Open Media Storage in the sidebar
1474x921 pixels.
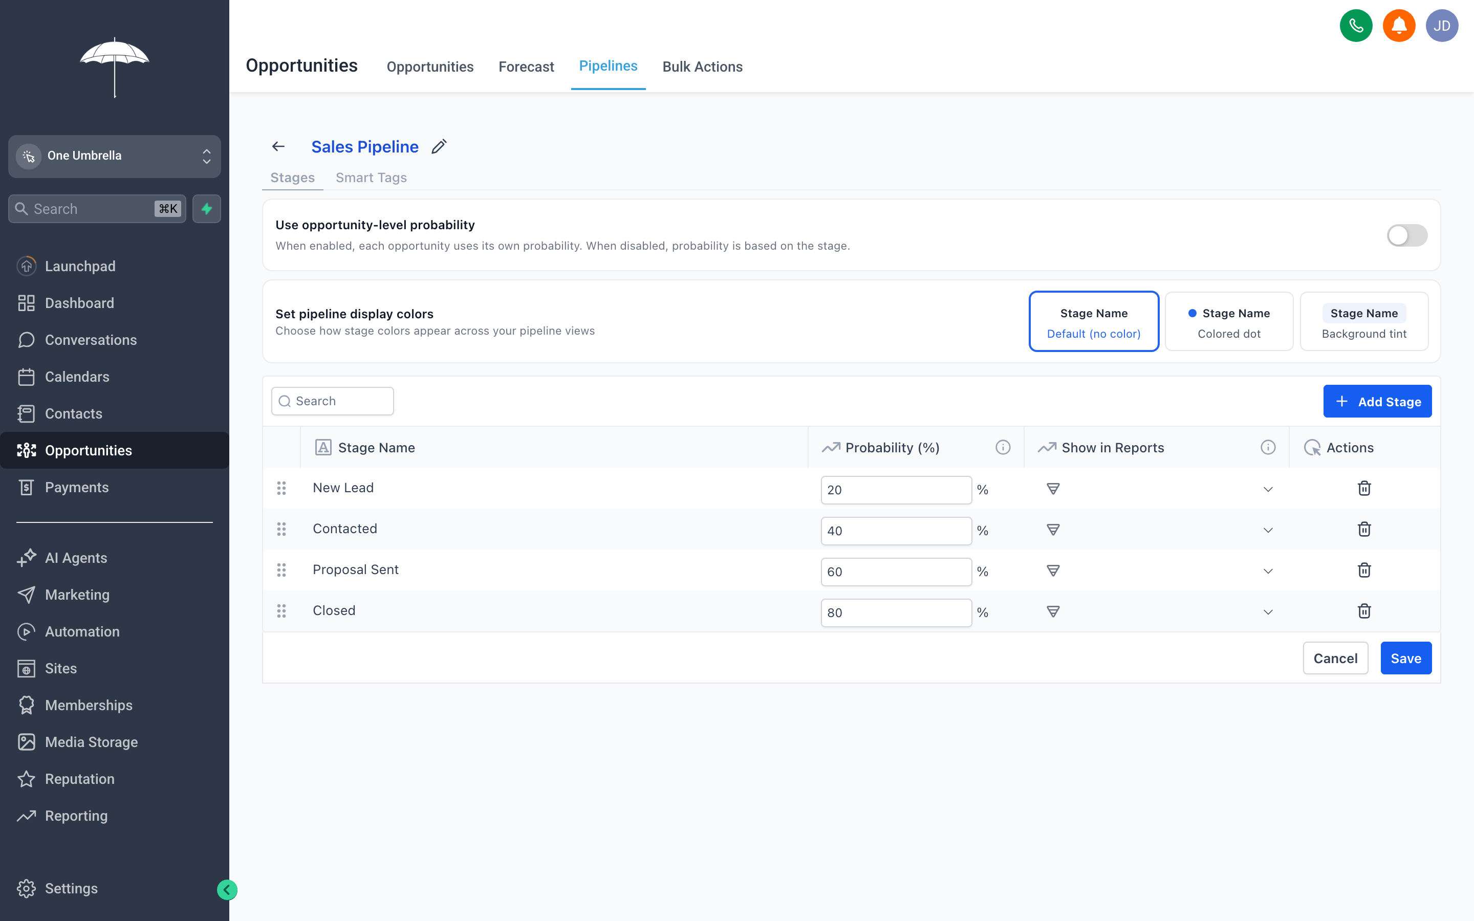click(115, 742)
